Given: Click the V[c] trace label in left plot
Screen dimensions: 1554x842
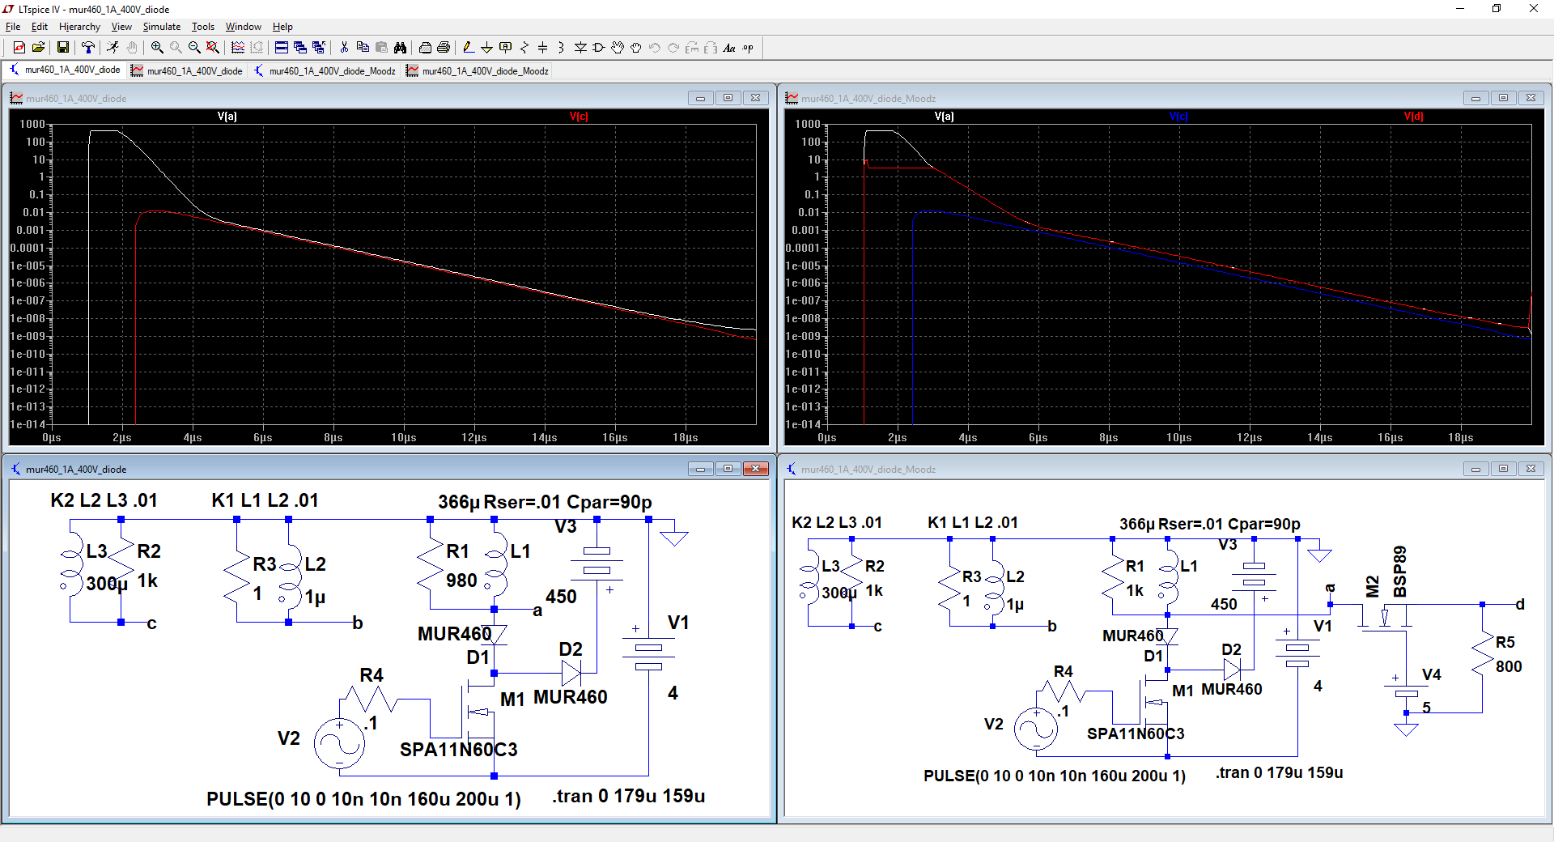Looking at the screenshot, I should [x=579, y=117].
